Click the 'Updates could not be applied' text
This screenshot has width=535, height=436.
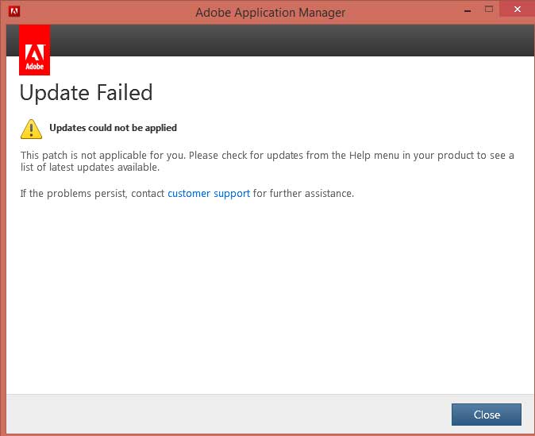pos(113,128)
